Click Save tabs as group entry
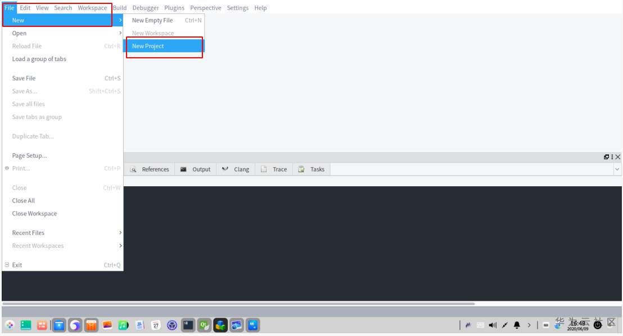623x336 pixels. tap(63, 117)
